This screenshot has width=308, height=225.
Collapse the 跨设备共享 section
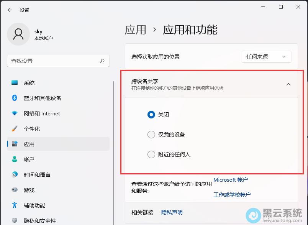[x=288, y=84]
